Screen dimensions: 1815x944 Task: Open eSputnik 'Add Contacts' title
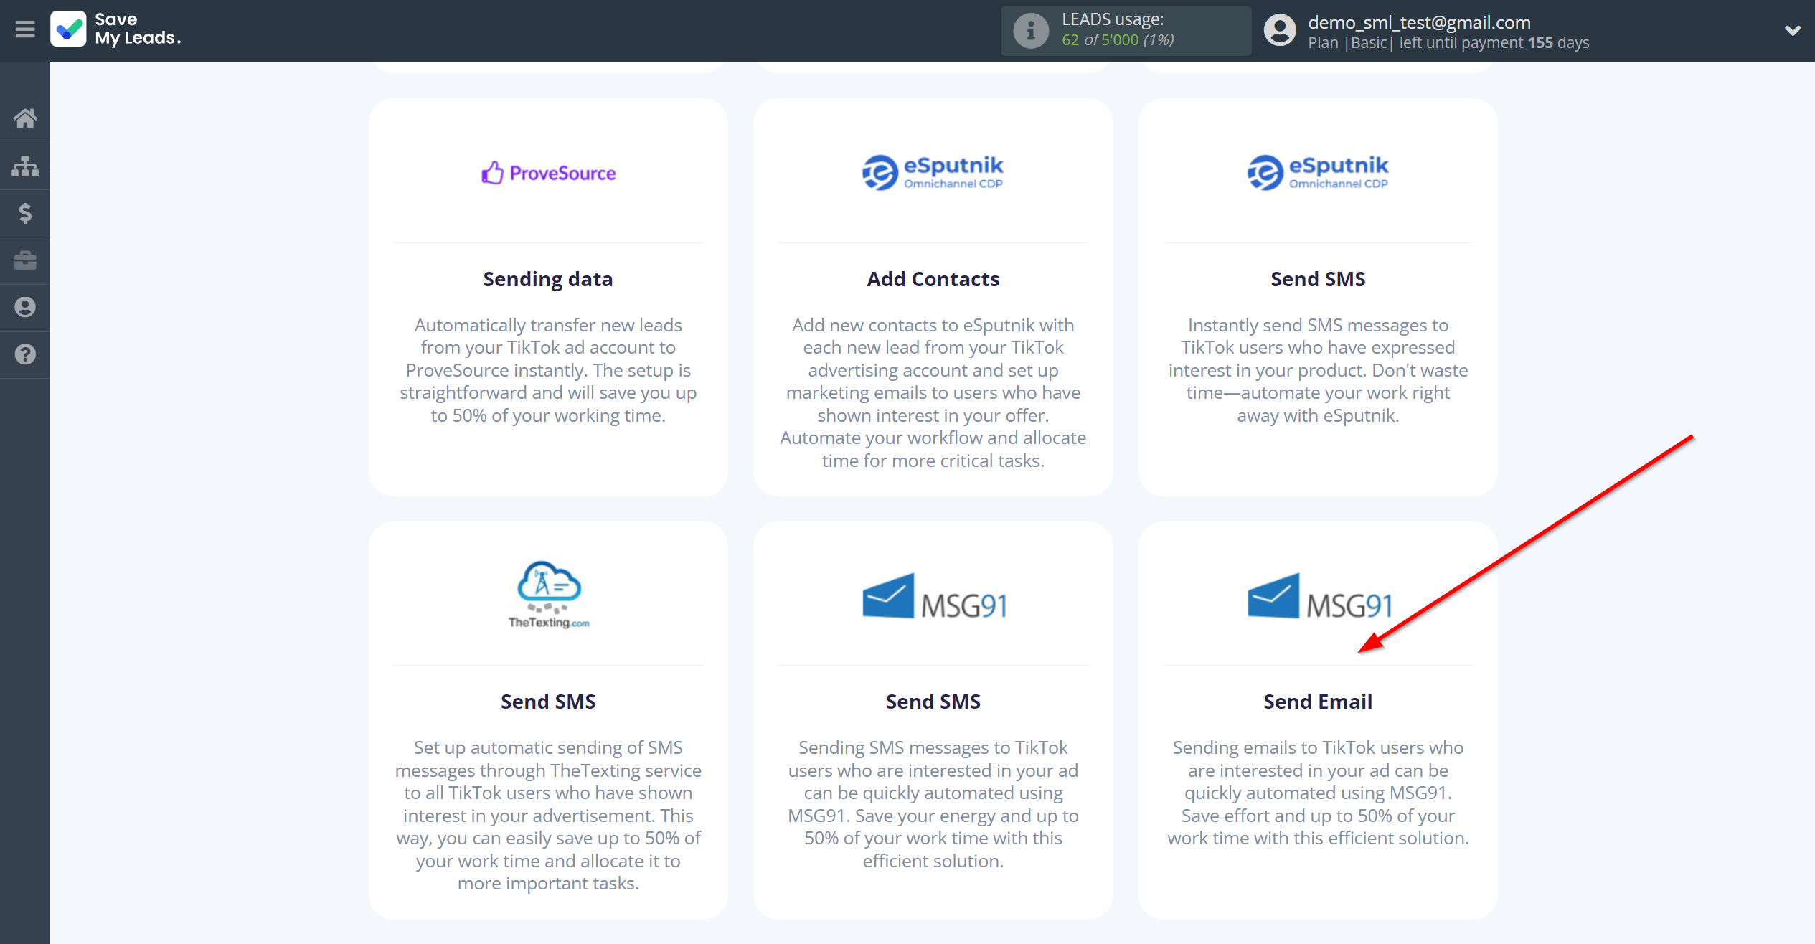click(933, 279)
